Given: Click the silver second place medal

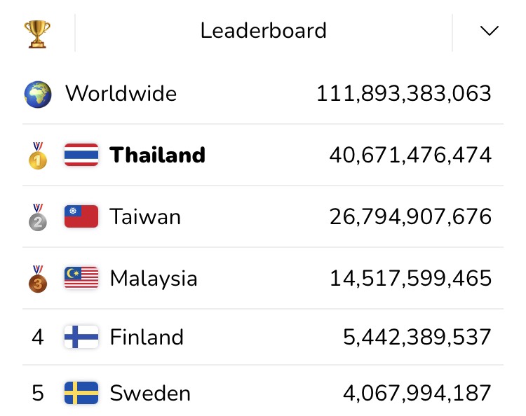Looking at the screenshot, I should coord(38,217).
